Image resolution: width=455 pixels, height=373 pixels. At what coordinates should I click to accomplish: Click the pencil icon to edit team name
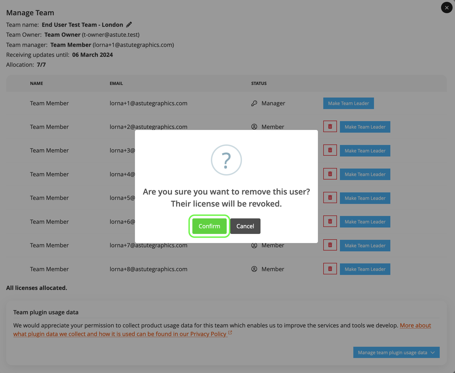[x=129, y=25]
